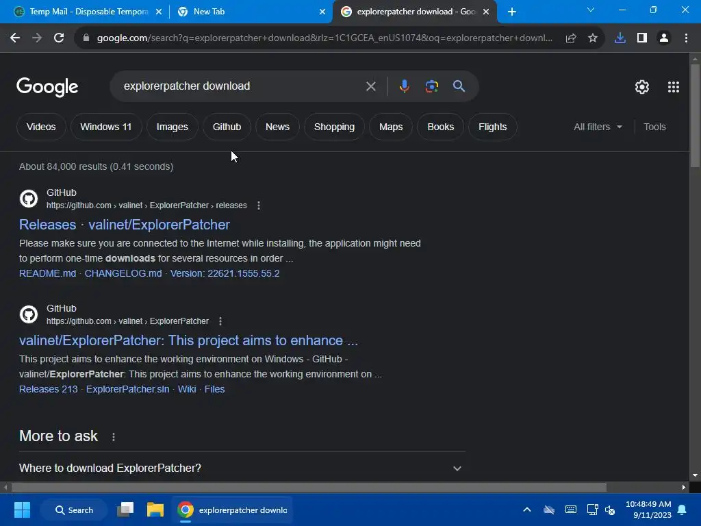Click the scroll right arrow

(684, 487)
